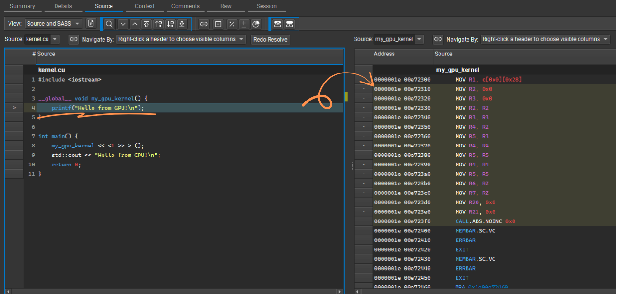Go to the next lower value icon
This screenshot has height=294, width=617.
tap(170, 24)
